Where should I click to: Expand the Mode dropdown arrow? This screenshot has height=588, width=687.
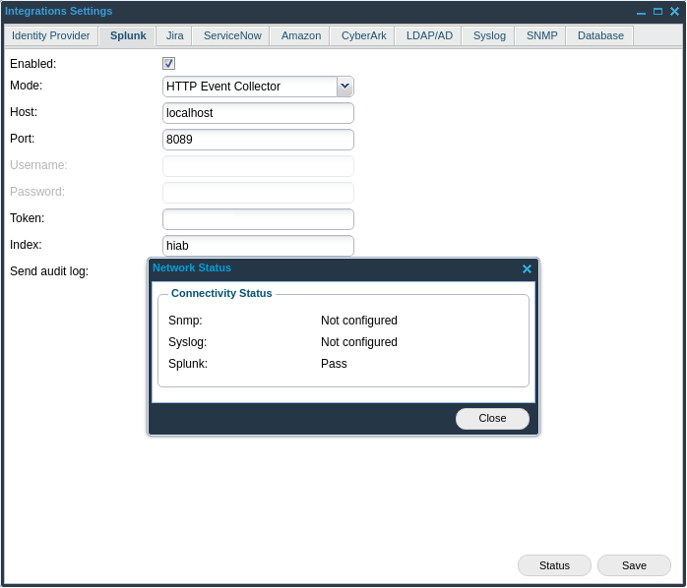tap(344, 87)
